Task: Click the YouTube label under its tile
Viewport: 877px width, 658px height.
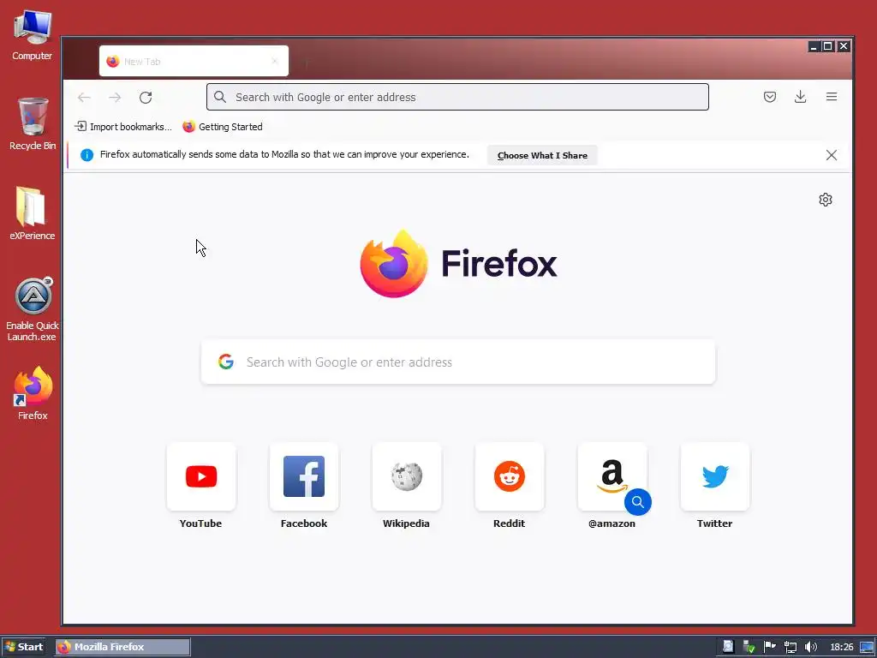Action: point(200,523)
